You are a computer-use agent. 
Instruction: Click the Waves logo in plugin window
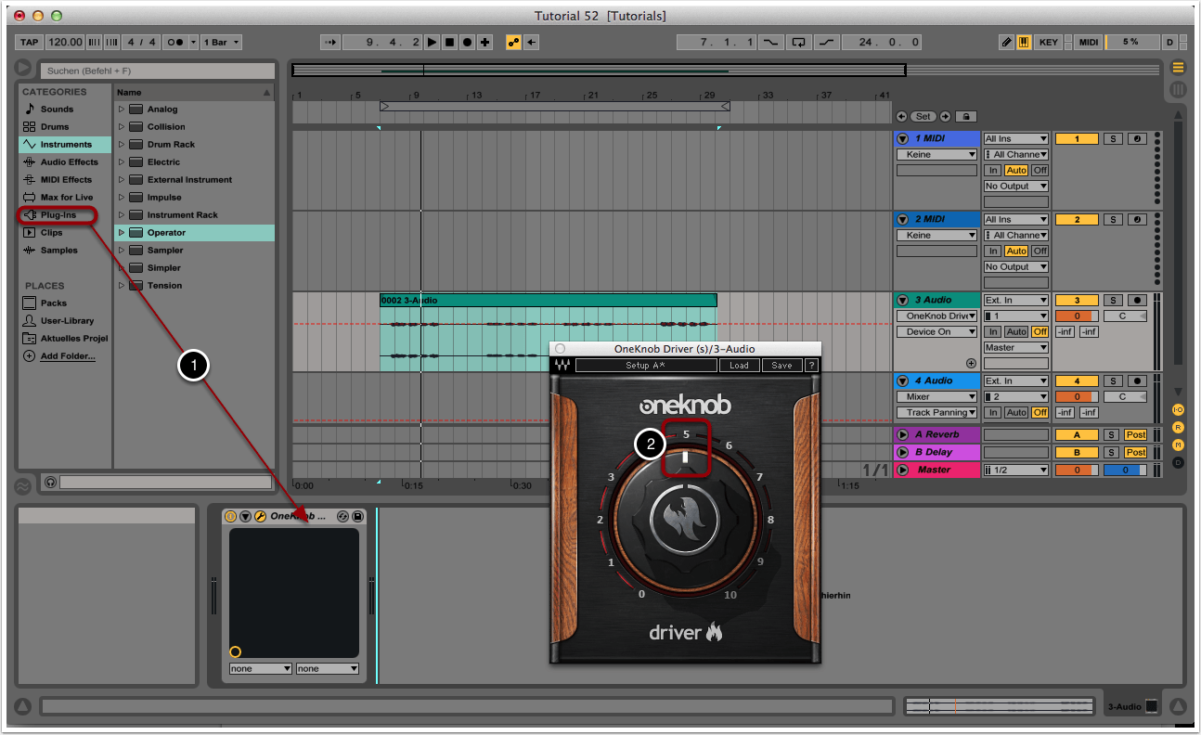562,366
